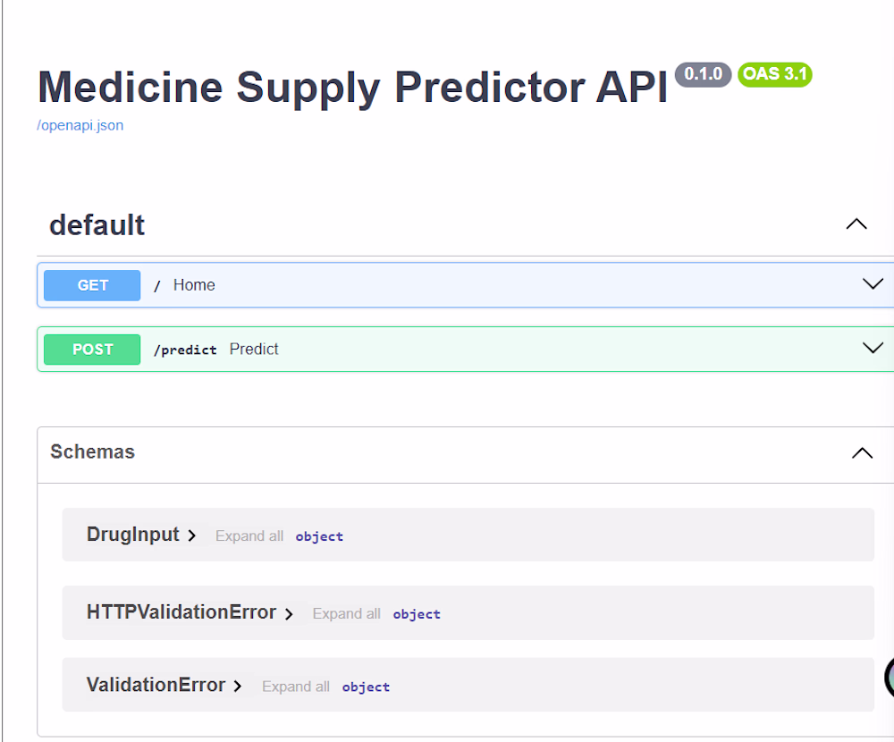Collapse the default section chevron

pyautogui.click(x=856, y=224)
